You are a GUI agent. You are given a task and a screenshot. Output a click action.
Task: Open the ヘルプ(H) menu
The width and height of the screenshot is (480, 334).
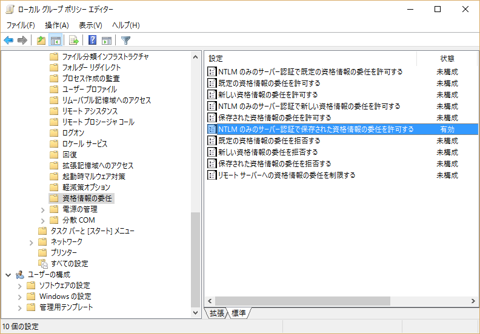coord(126,25)
